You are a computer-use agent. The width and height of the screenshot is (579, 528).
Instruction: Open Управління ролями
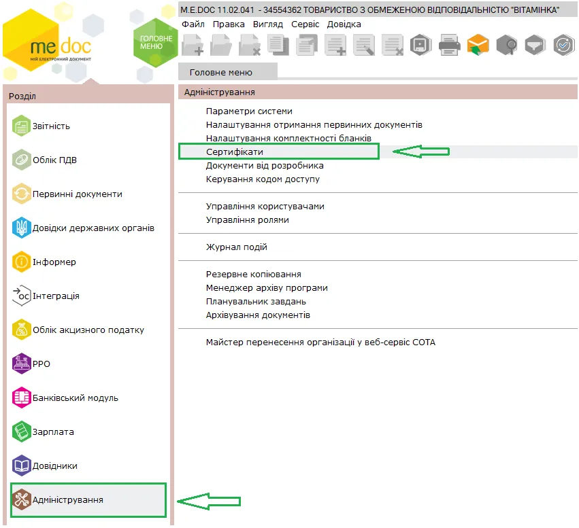(x=248, y=219)
